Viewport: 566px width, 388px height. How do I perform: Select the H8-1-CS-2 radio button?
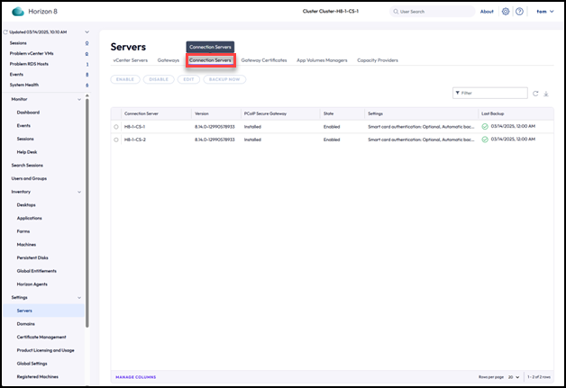click(x=116, y=140)
